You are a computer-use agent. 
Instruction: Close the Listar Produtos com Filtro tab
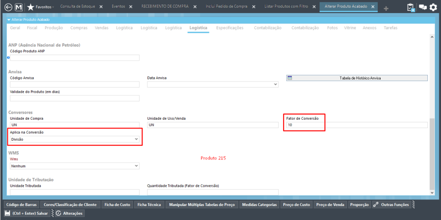coord(314,7)
